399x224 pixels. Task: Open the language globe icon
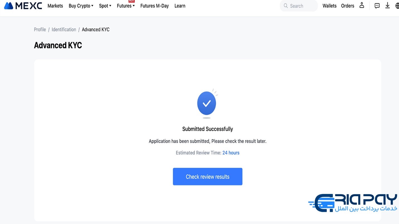coord(397,6)
